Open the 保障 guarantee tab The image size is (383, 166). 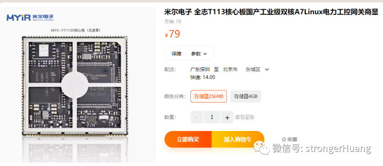coord(176,54)
